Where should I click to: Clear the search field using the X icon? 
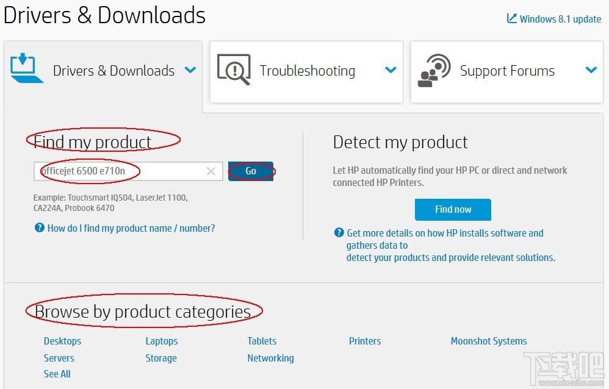coord(211,171)
